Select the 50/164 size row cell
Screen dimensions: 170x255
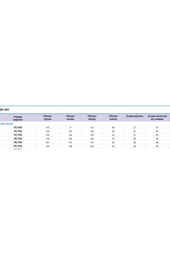click(18, 127)
